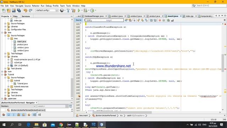The height and width of the screenshot is (128, 227).
Task: Open the Profile Project dropdown arrow
Action: coord(95,10)
